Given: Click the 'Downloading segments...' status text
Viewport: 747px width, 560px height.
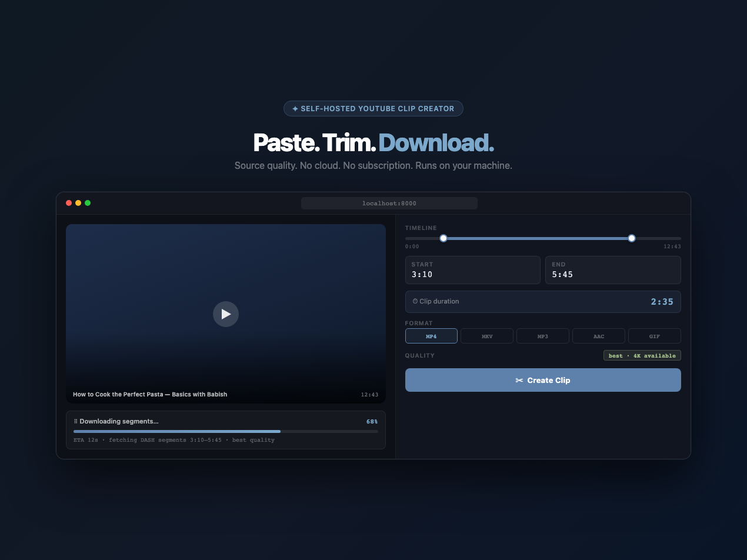Looking at the screenshot, I should click(x=119, y=421).
